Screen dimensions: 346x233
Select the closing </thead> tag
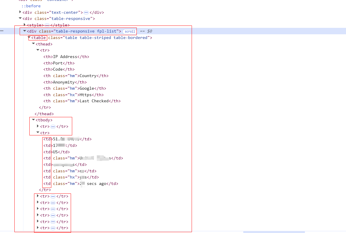point(44,114)
